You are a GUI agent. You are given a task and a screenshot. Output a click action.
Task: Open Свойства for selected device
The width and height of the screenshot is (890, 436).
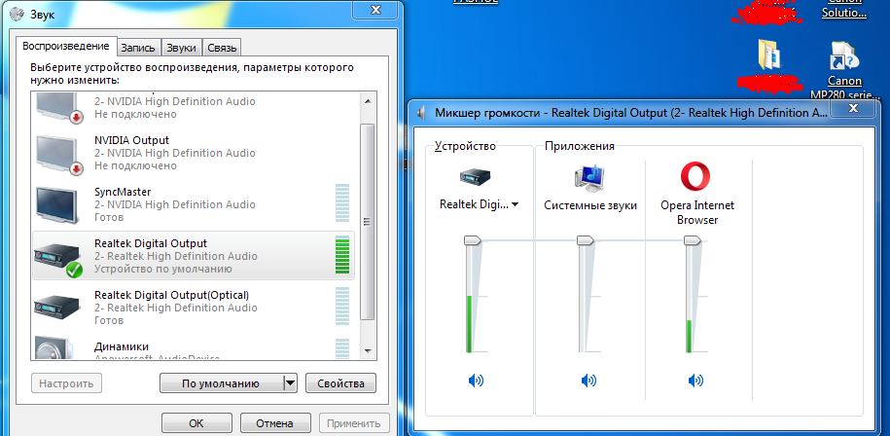340,383
